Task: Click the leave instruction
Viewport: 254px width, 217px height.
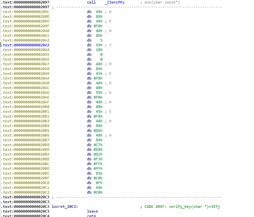Action: pos(92,211)
